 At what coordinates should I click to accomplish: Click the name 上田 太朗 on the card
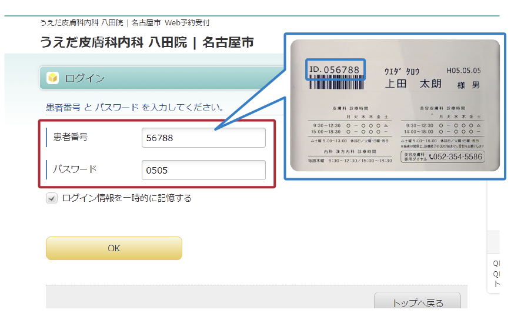[x=413, y=84]
